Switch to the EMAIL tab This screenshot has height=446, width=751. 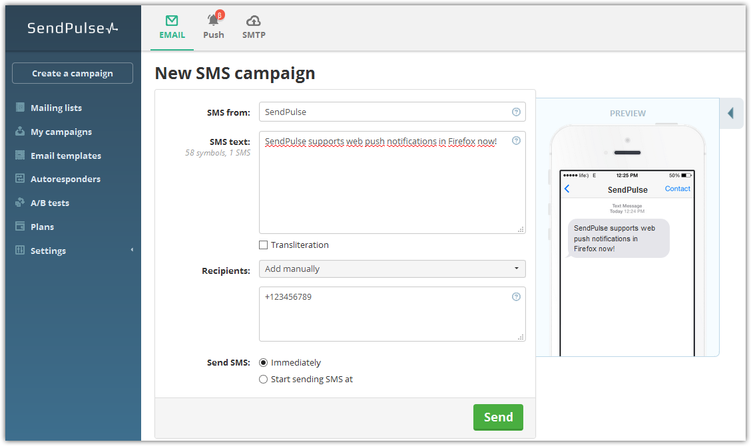point(172,28)
